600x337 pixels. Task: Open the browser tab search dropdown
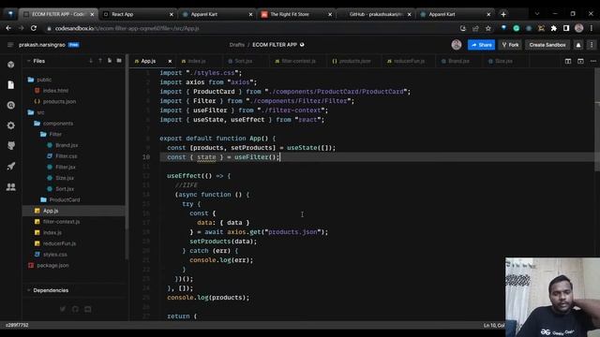point(537,14)
